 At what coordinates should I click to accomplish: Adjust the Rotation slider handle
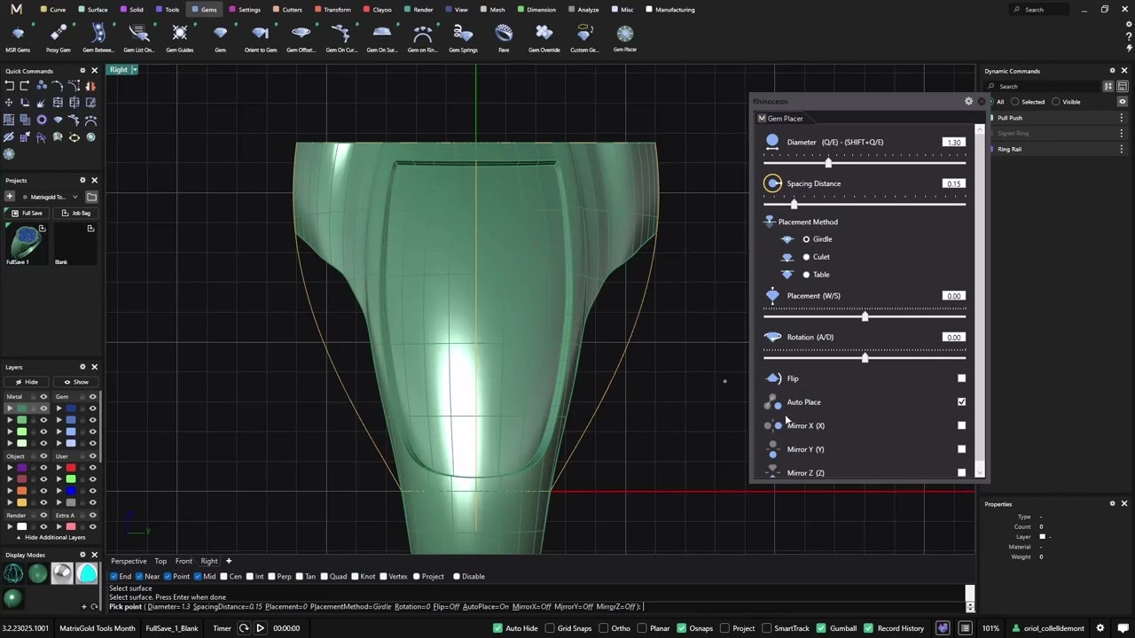[x=865, y=358]
